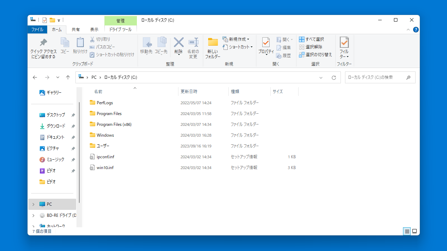
Task: Open the ファイル (File) menu tab
Action: pyautogui.click(x=37, y=30)
